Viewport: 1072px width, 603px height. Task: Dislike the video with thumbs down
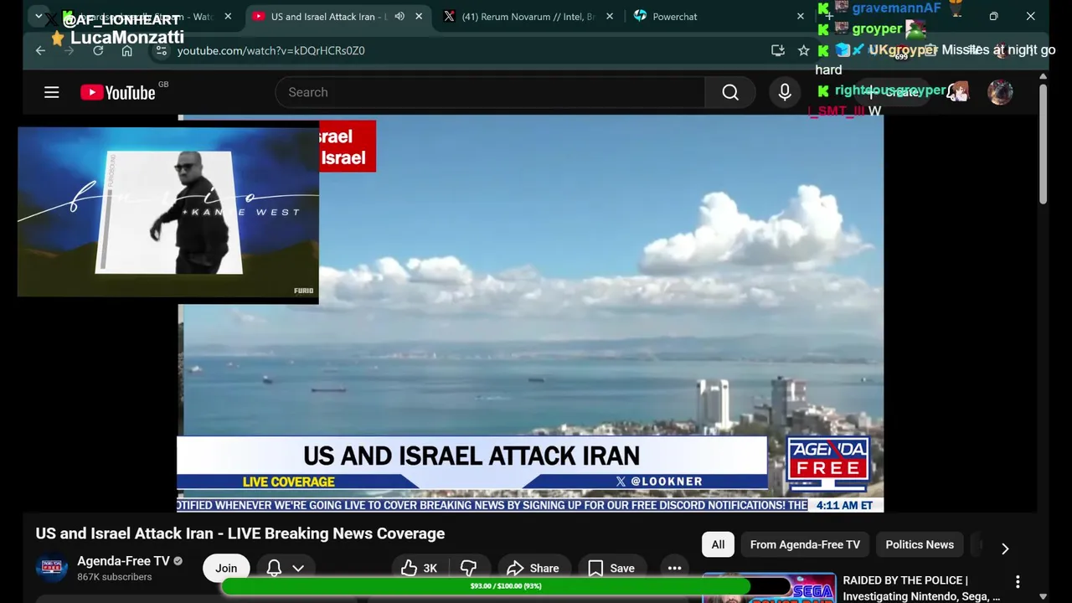pyautogui.click(x=468, y=568)
